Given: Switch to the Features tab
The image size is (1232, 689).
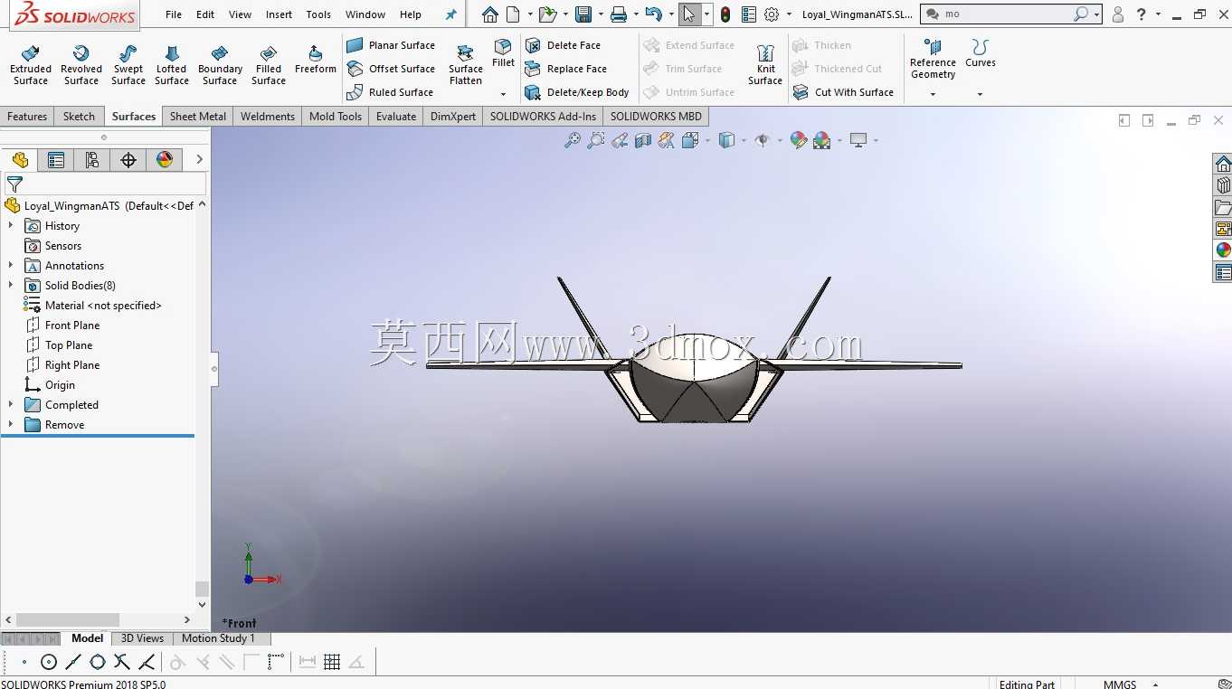Looking at the screenshot, I should 27,117.
